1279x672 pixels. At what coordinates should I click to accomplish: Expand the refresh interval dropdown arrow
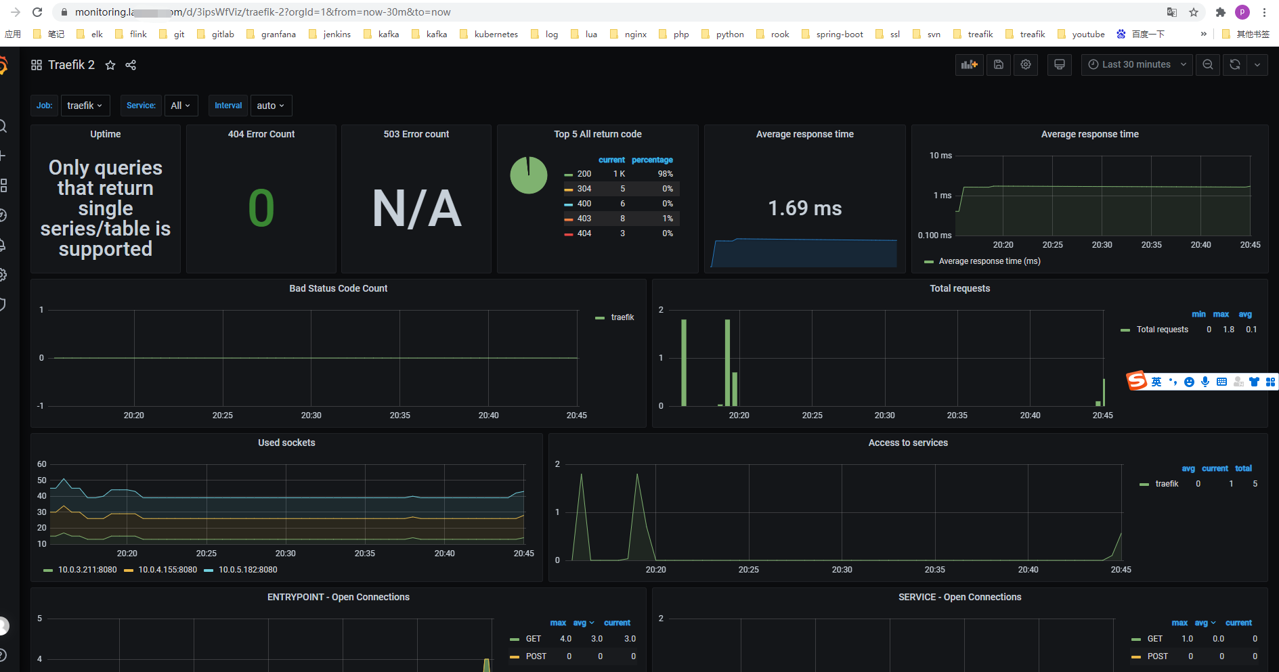click(1257, 65)
